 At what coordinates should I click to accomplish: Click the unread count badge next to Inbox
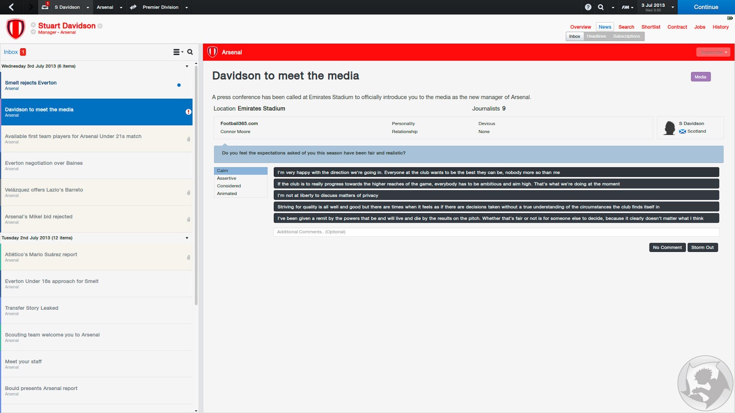click(23, 52)
